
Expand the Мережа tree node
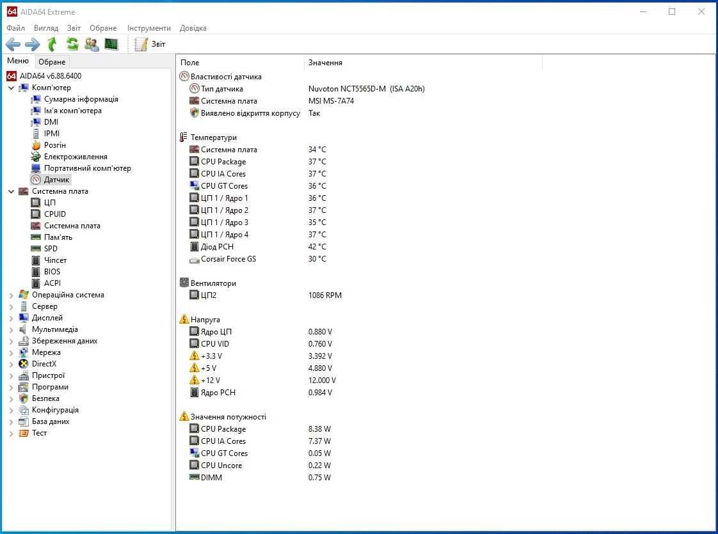(12, 352)
